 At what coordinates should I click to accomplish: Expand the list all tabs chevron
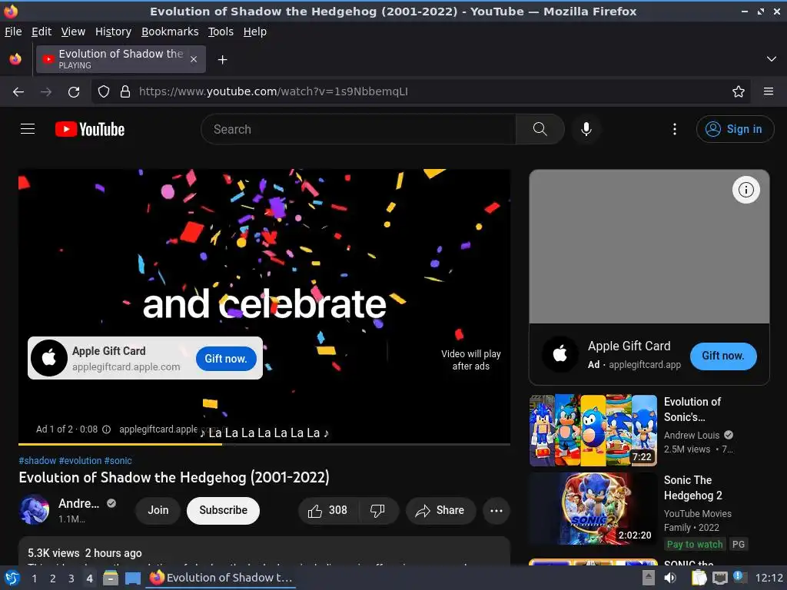pos(772,59)
